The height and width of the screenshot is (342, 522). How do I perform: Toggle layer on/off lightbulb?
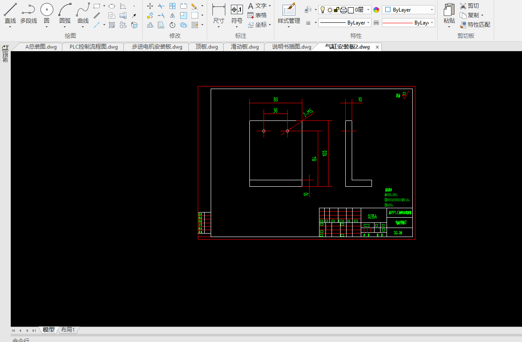point(322,10)
